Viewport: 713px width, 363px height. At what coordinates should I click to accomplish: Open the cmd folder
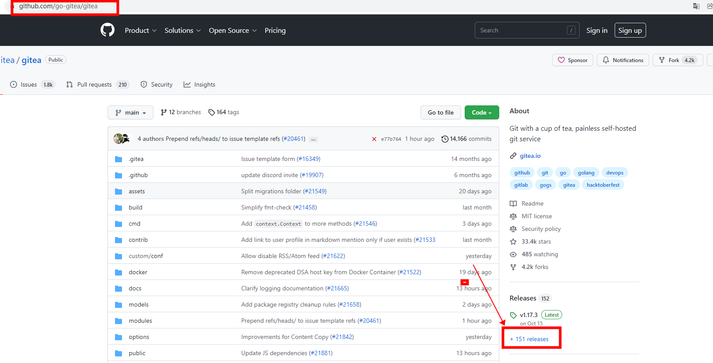point(135,224)
